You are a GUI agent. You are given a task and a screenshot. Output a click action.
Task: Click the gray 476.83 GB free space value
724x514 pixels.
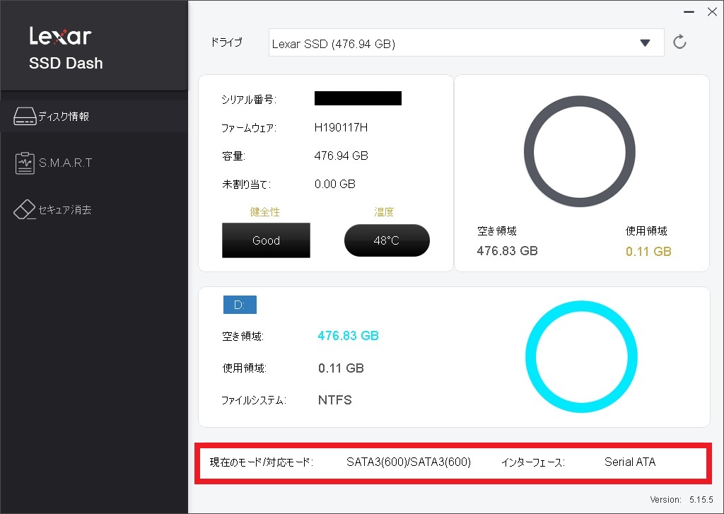507,251
